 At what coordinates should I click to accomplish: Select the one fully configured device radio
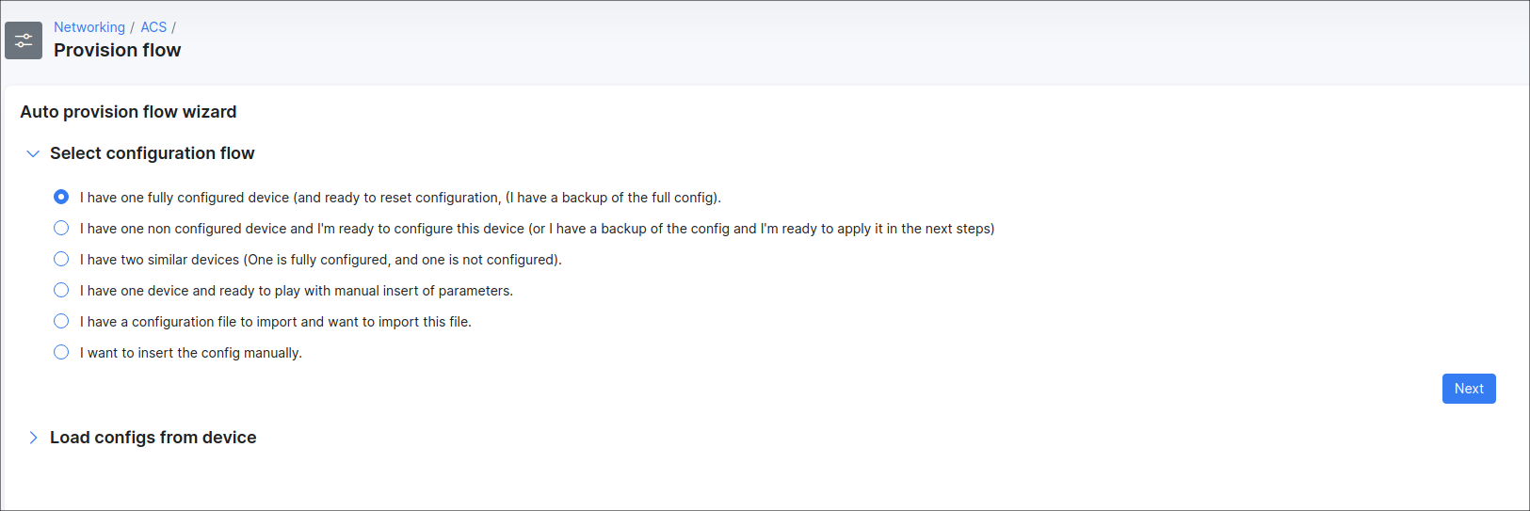61,197
